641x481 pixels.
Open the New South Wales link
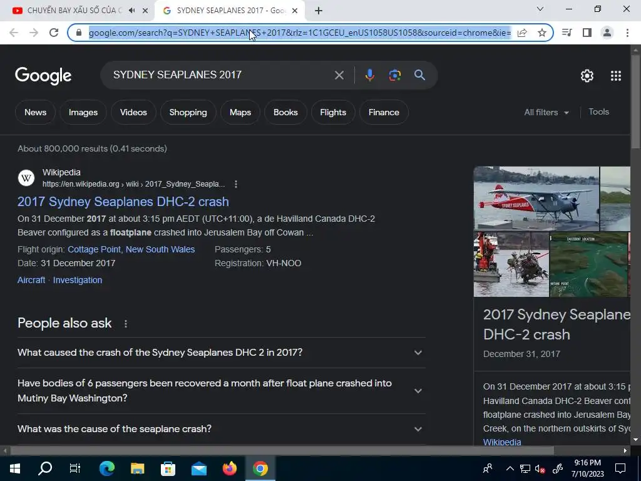click(160, 249)
